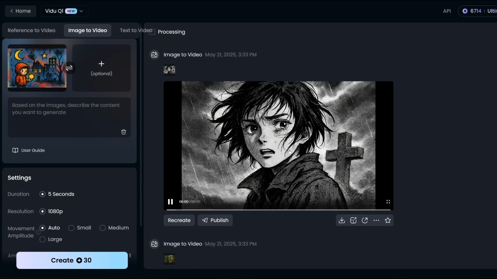The image size is (497, 279).
Task: Toggle the Processing checkbox
Action: point(152,32)
